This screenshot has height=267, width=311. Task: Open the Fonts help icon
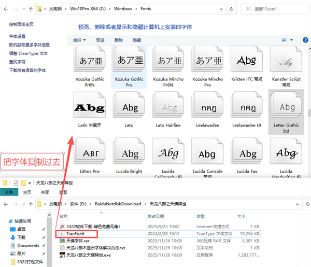(305, 40)
